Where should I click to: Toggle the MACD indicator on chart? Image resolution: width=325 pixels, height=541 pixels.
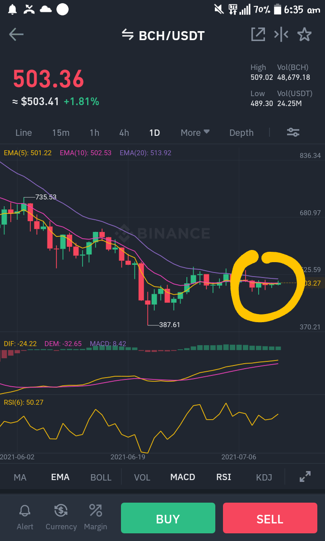pyautogui.click(x=182, y=477)
